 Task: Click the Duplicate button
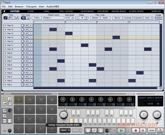(x=138, y=18)
